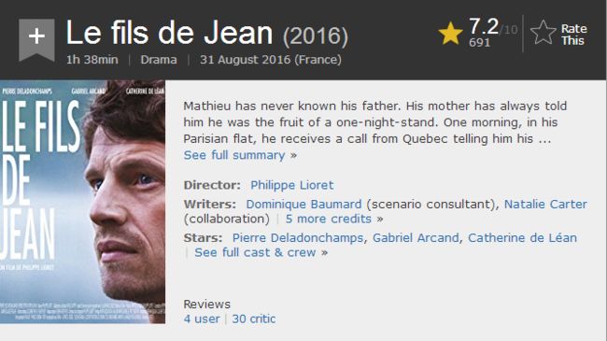The height and width of the screenshot is (341, 607).
Task: Expand See full cast & crew
Action: click(x=261, y=252)
